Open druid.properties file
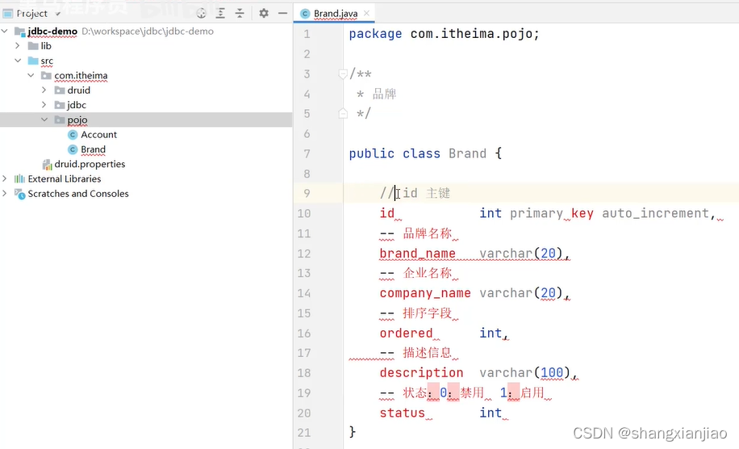 pos(90,164)
